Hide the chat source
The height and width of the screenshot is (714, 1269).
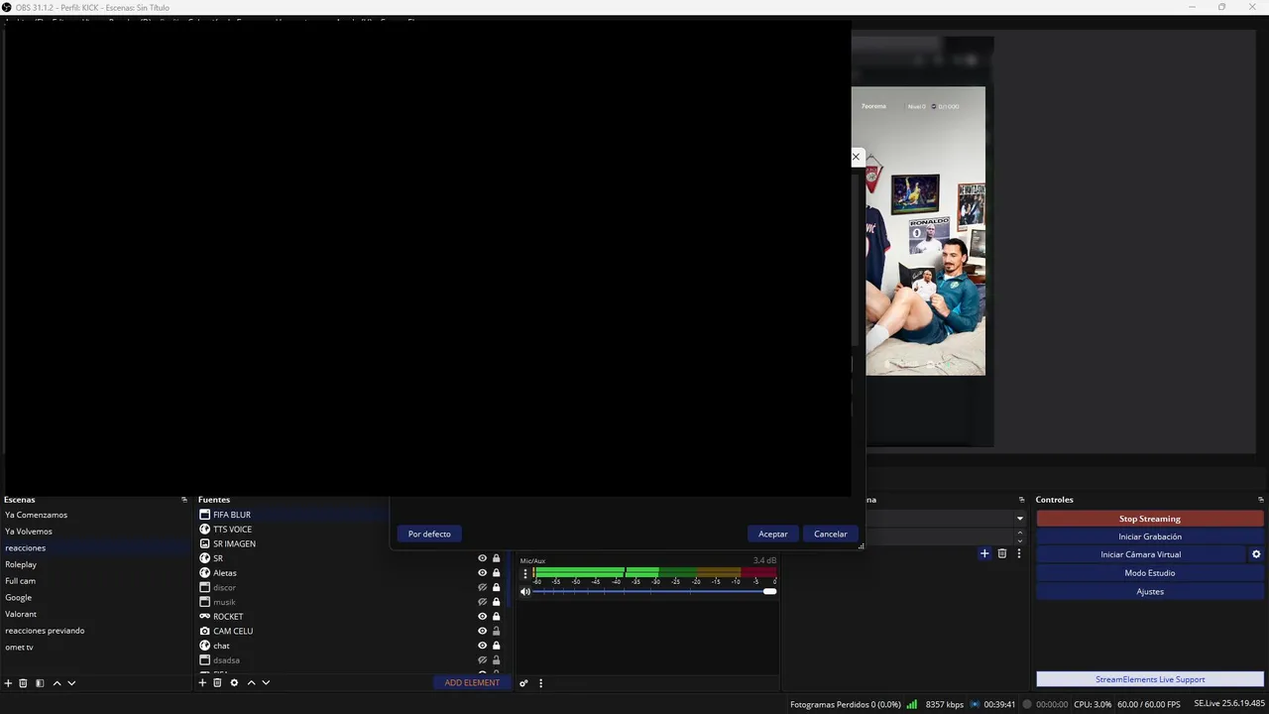pyautogui.click(x=483, y=646)
